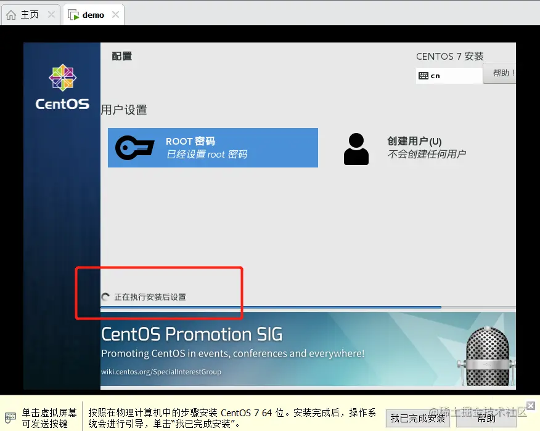Open the ROOT 密码 settings

point(213,148)
